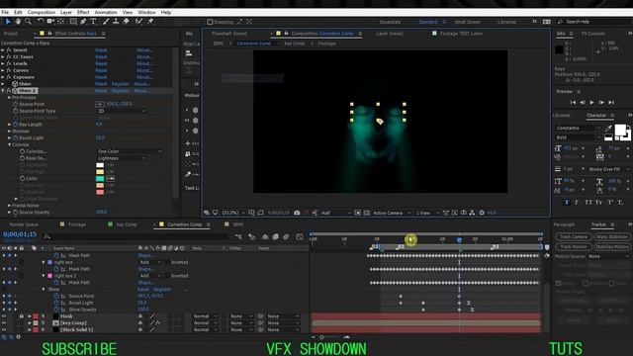Open the Animation menu

(x=106, y=13)
